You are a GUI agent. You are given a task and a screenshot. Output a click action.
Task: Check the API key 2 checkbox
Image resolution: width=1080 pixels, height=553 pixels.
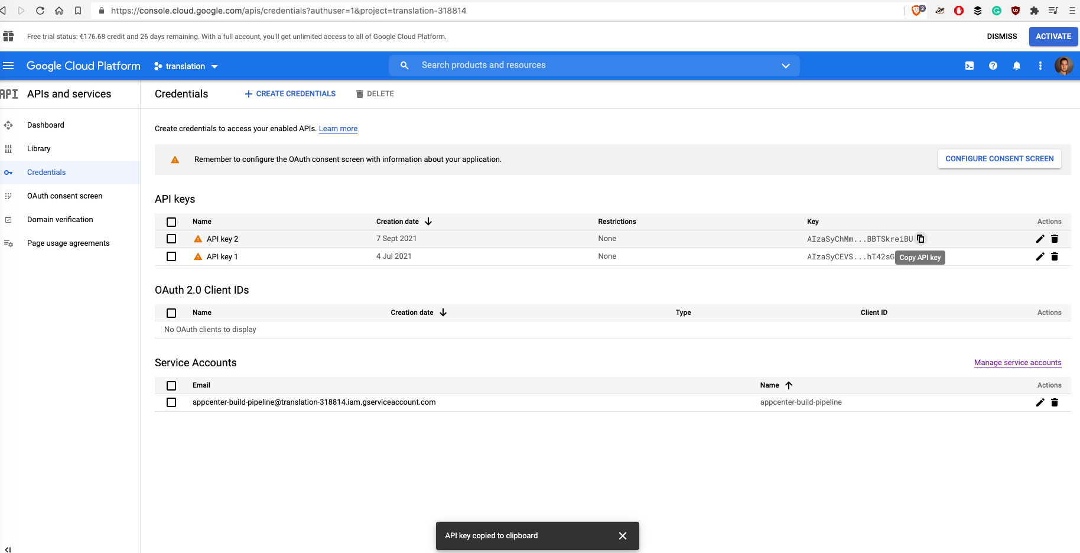(x=171, y=239)
